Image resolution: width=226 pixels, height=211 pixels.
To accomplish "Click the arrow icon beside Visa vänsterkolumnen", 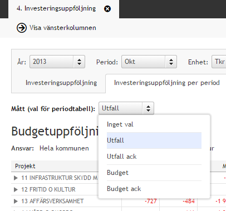I will point(22,28).
